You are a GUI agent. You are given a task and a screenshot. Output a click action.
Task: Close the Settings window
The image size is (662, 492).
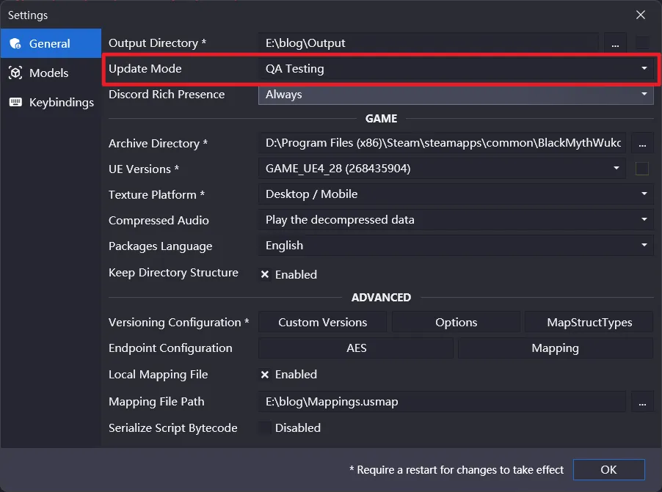click(x=641, y=15)
